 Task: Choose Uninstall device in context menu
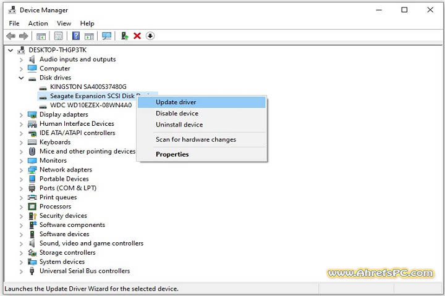pos(201,125)
